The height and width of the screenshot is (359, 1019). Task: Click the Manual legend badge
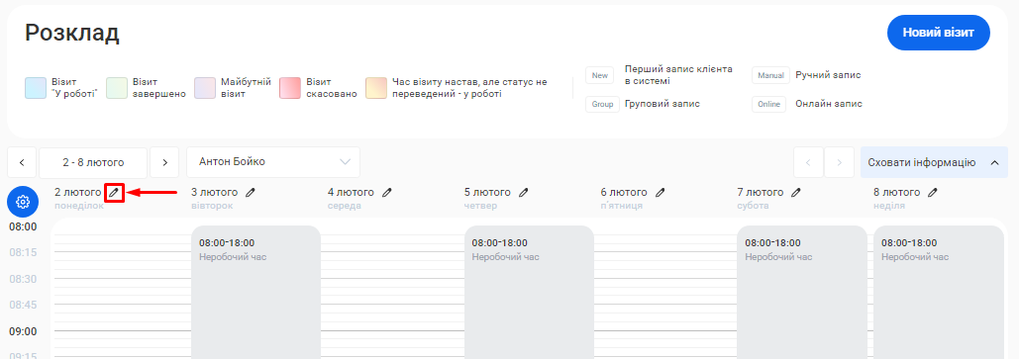pyautogui.click(x=770, y=75)
